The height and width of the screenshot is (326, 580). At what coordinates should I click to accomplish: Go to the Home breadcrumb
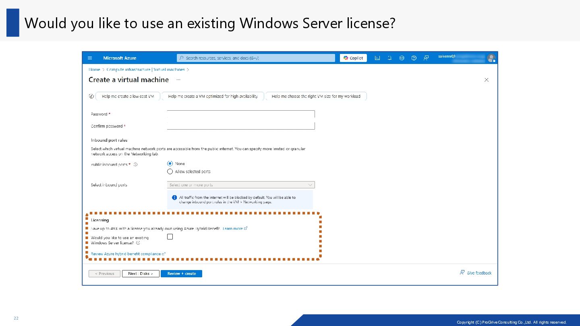tap(94, 70)
